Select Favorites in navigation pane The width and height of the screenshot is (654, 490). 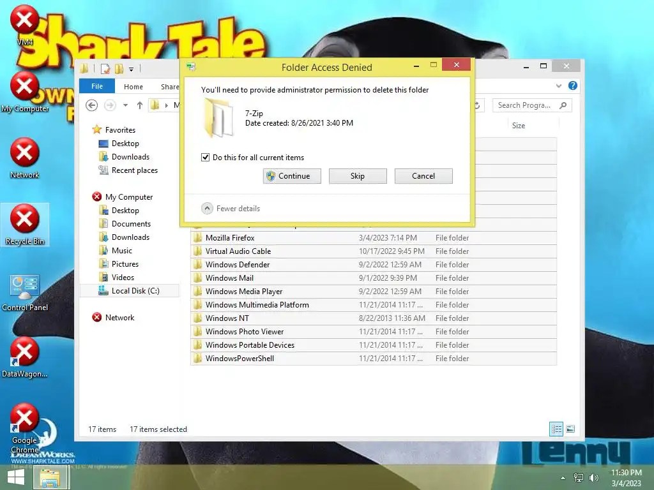click(x=120, y=130)
